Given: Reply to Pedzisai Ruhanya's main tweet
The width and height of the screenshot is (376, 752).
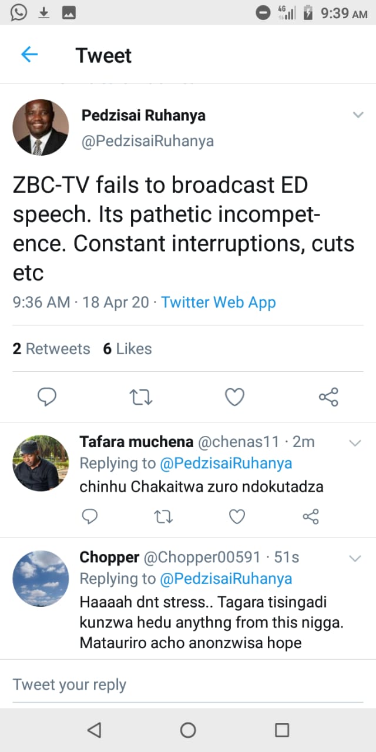Looking at the screenshot, I should [47, 398].
